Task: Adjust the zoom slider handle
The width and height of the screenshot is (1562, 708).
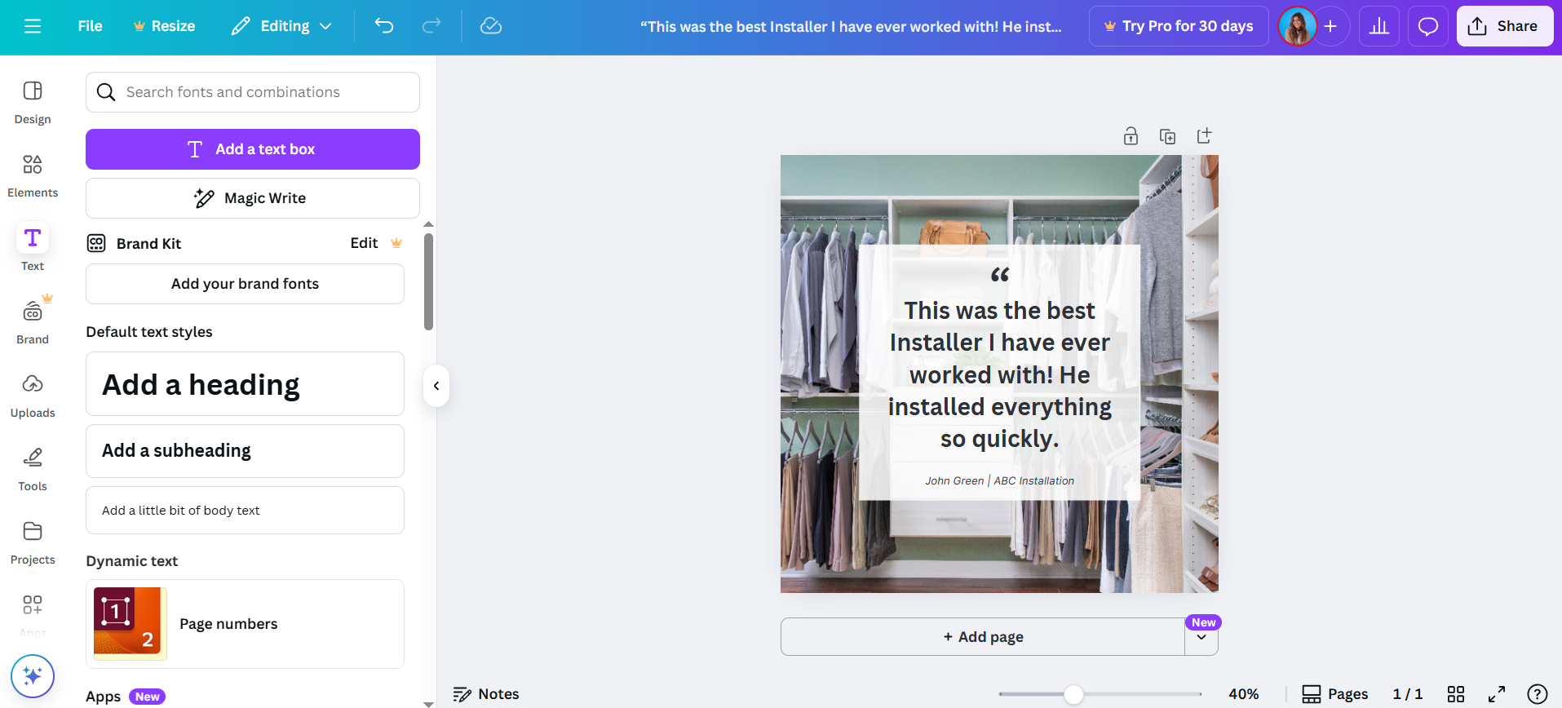Action: 1073,694
